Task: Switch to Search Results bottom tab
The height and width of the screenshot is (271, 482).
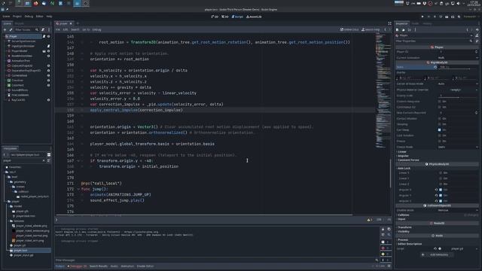Action: point(99,266)
